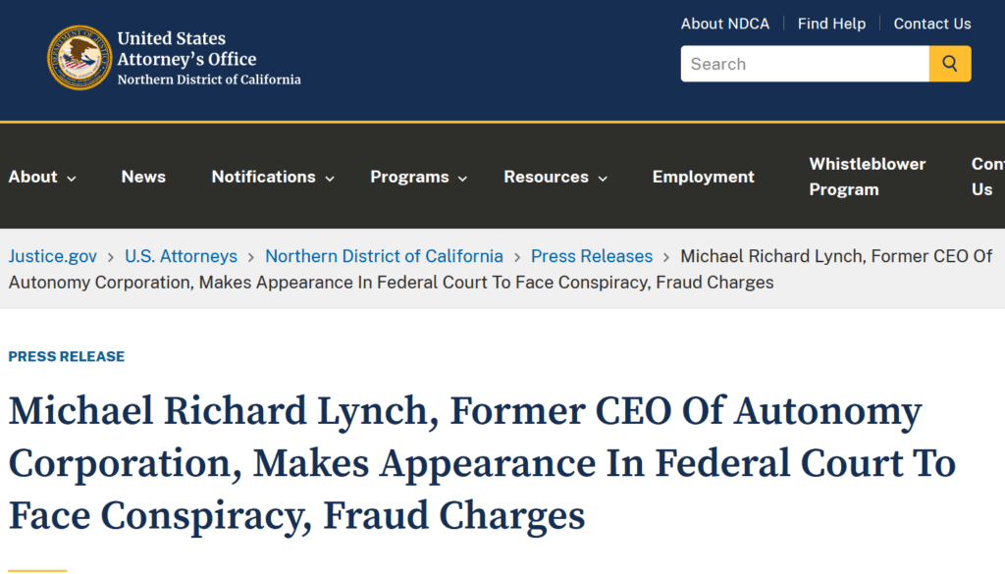Screen dimensions: 1005x574
Task: Navigate to Justice.gov via breadcrumb
Action: tap(52, 255)
